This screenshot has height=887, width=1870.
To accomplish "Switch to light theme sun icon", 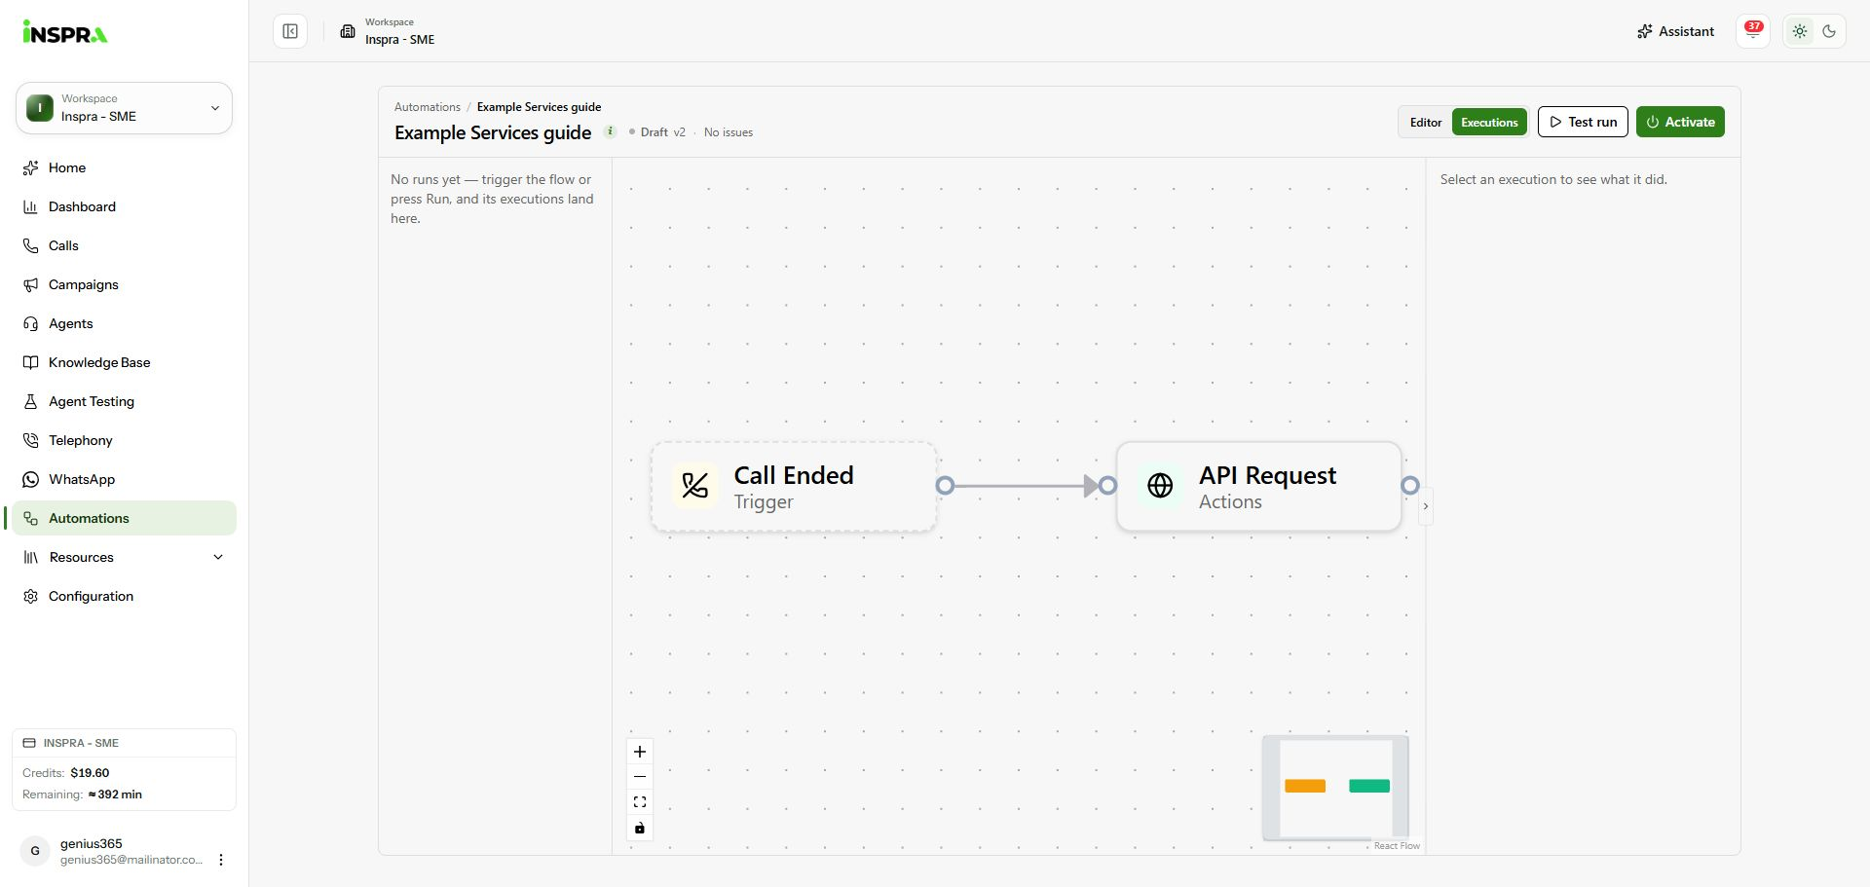I will [1800, 31].
